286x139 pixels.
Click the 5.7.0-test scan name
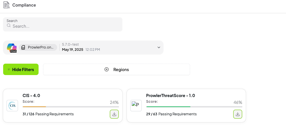tap(70, 44)
